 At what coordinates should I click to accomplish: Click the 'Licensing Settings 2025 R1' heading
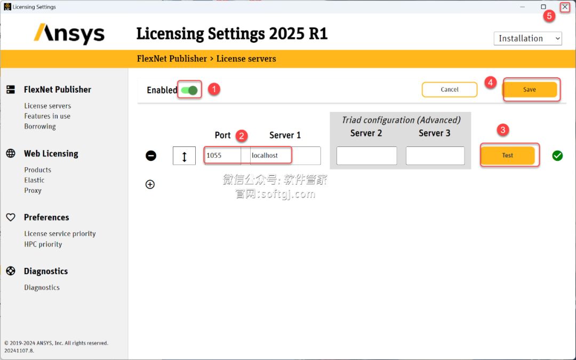232,34
